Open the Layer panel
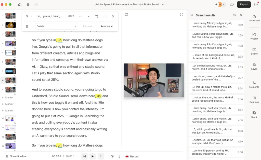Screen dimensions: 261x160 point(254,66)
